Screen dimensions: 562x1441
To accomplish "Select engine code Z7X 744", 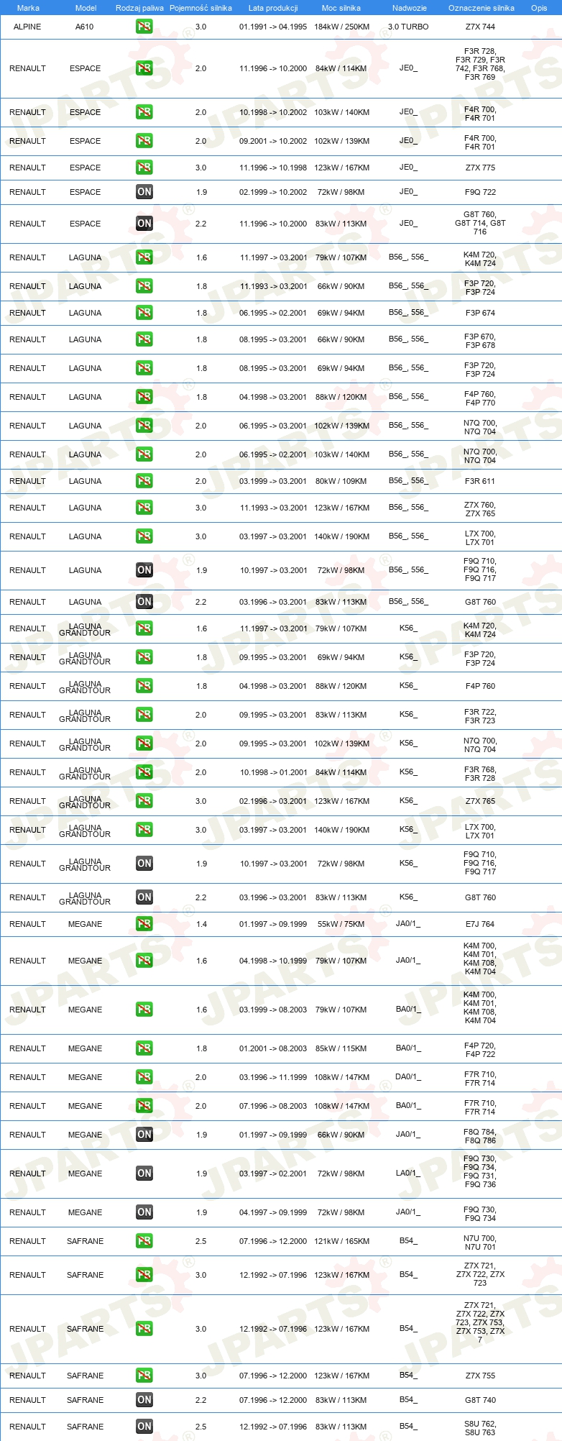I will click(480, 27).
